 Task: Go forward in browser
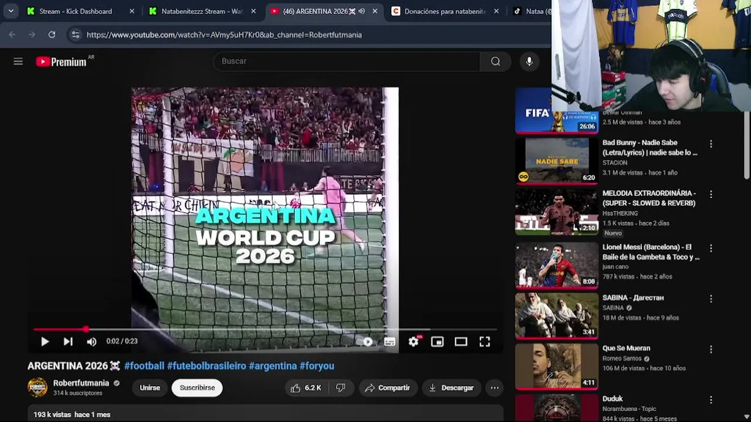coord(32,35)
